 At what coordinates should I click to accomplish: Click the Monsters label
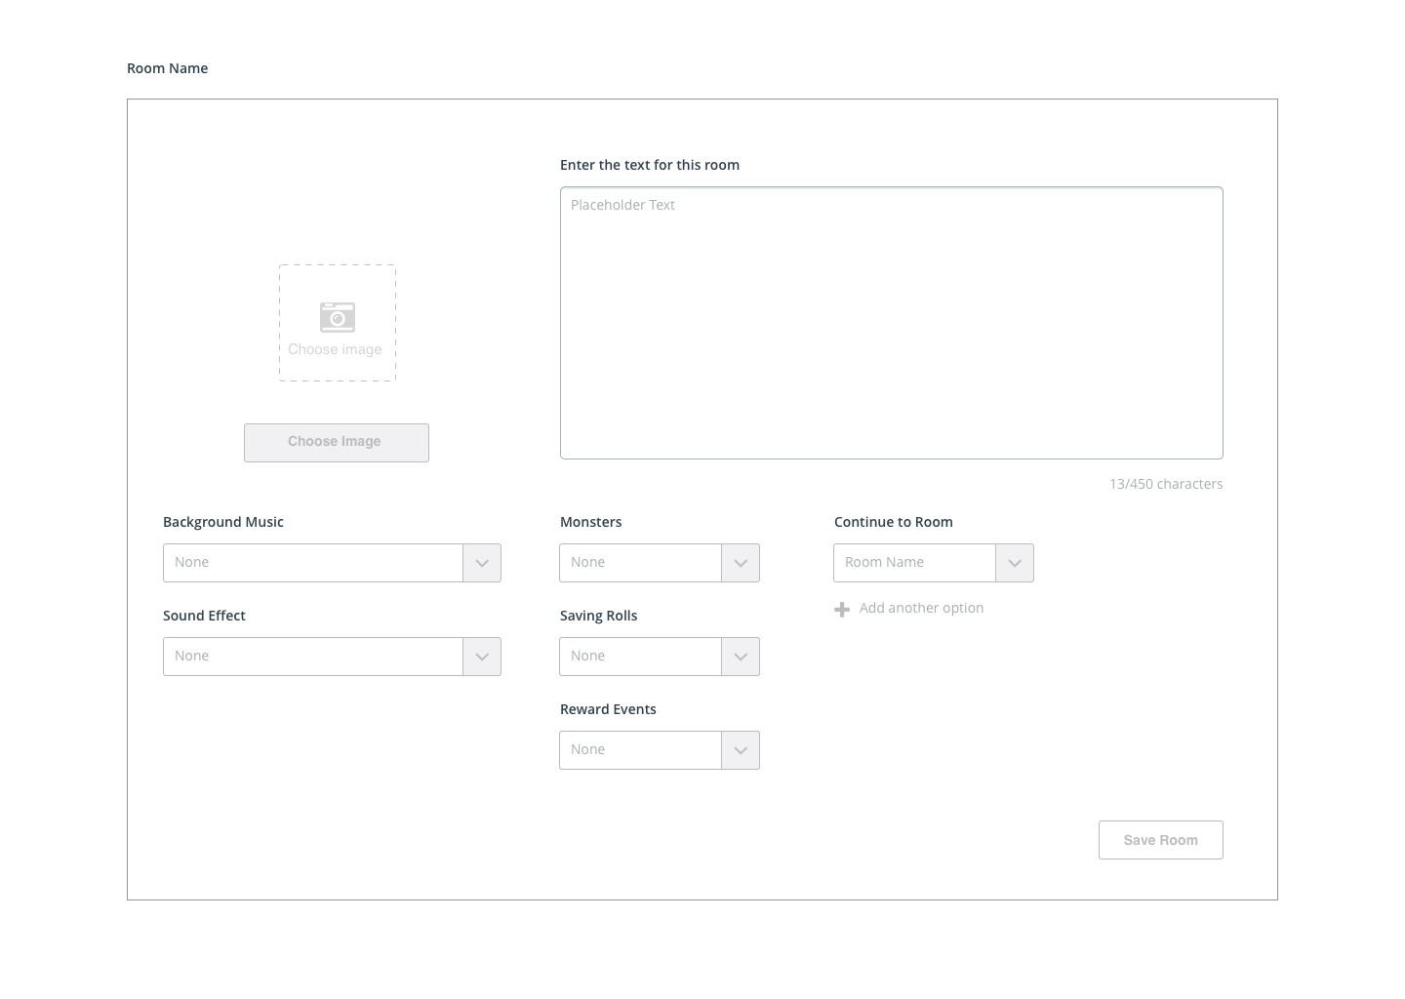(x=590, y=522)
